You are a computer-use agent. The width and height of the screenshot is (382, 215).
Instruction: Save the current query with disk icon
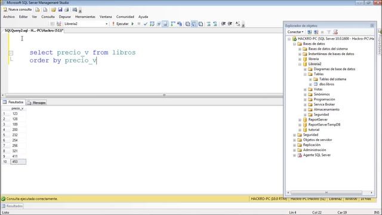coord(60,10)
